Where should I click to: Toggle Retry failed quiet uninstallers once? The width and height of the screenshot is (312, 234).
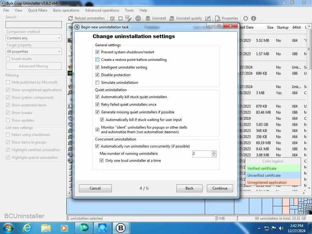point(97,104)
